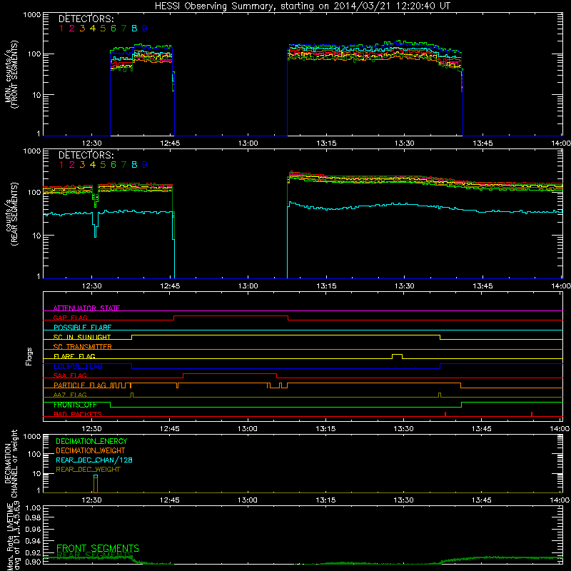Pick detector 6 in the rear segments legend
571x571 pixels.
tap(113, 165)
